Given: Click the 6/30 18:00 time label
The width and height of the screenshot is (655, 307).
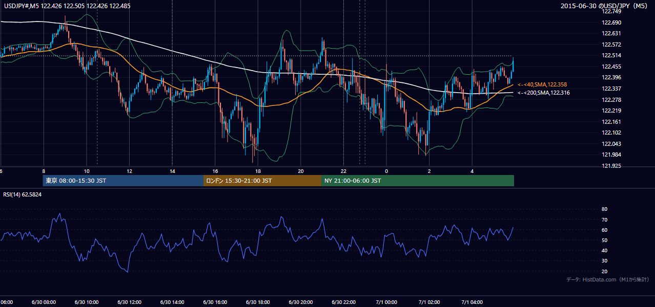Looking at the screenshot, I should 258,302.
